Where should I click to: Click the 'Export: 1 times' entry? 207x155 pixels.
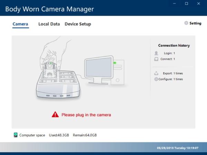click(173, 73)
